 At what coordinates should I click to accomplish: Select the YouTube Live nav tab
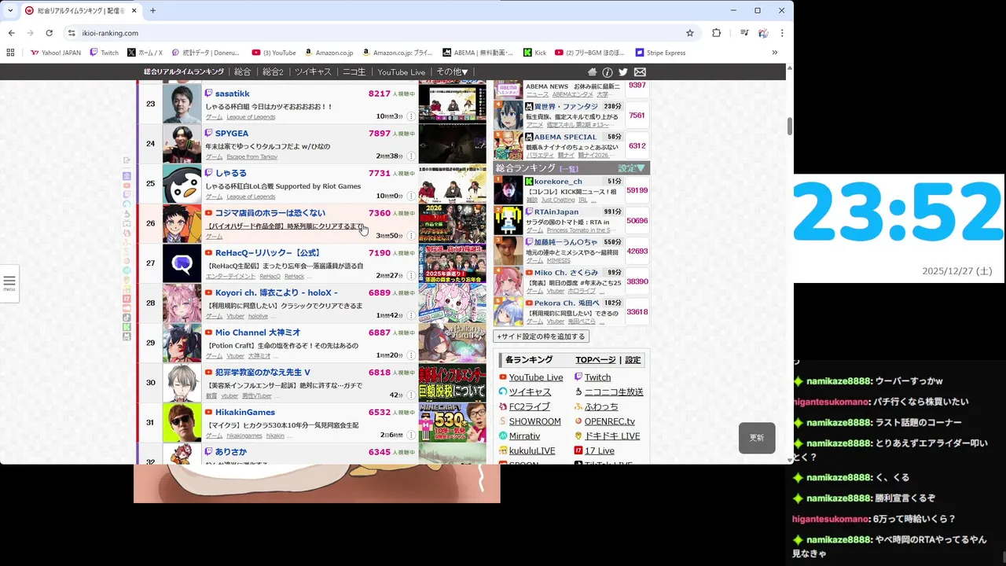[x=401, y=72]
